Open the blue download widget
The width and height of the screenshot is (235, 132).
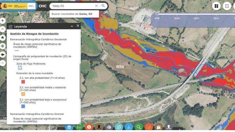(x=129, y=127)
